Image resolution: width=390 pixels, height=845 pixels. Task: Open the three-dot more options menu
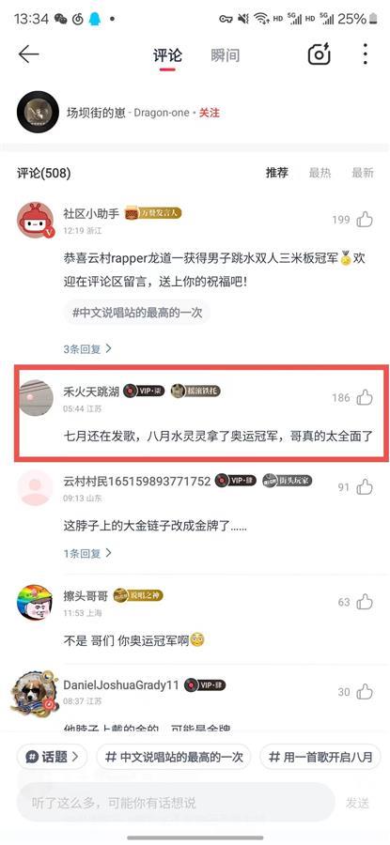click(366, 54)
